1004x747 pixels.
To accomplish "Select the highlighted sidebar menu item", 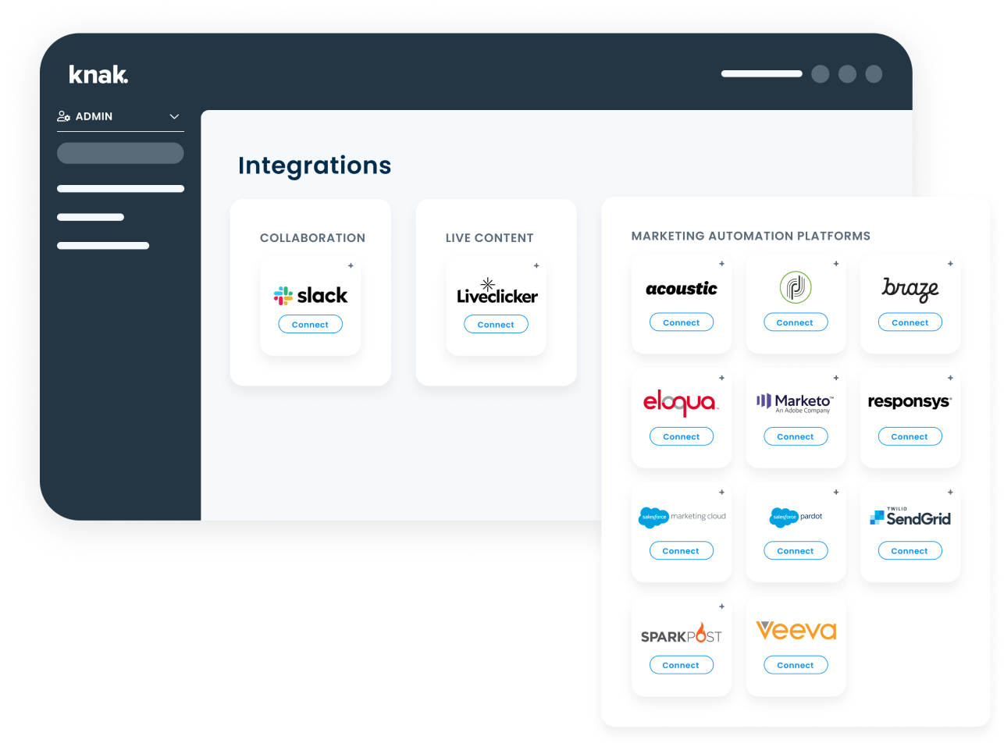I will pyautogui.click(x=120, y=153).
